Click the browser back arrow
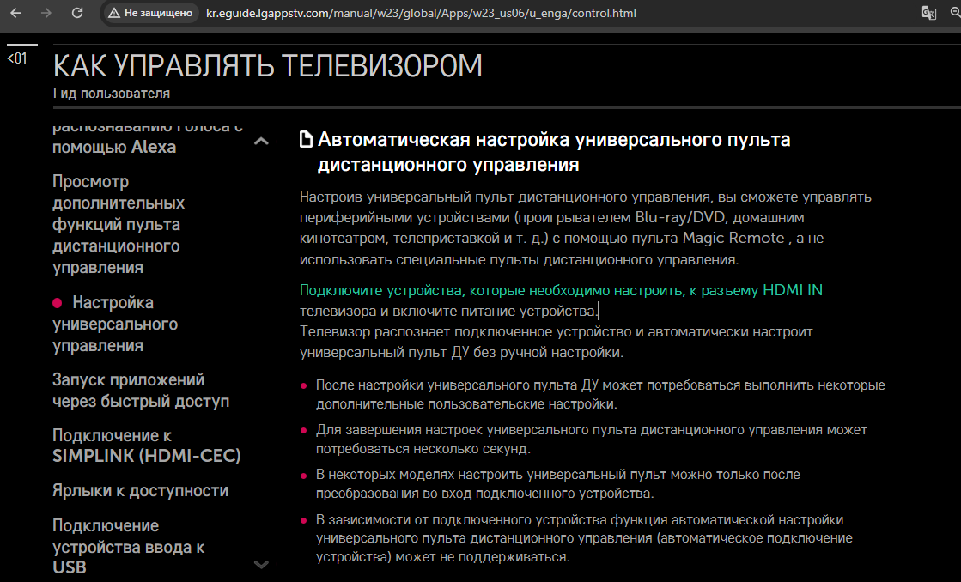The width and height of the screenshot is (961, 582). pos(15,14)
